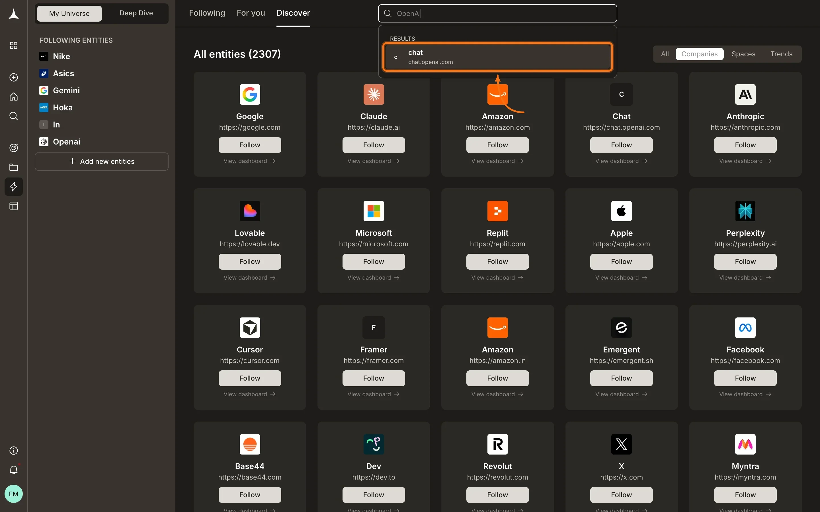Follow Perplexity
Viewport: 820px width, 512px height.
click(x=745, y=261)
